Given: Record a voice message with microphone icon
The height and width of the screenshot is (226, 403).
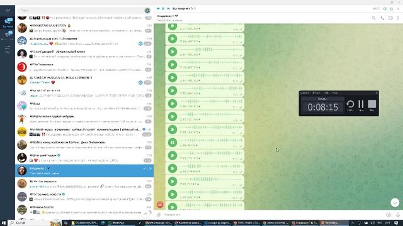Looking at the screenshot, I should pos(398,215).
